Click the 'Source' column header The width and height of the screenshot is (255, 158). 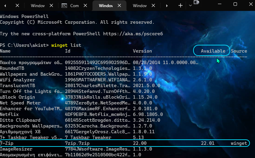239,51
